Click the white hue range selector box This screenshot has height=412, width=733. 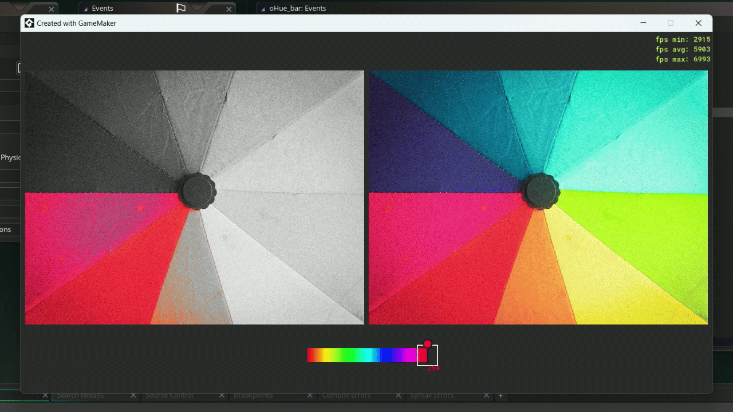(x=432, y=355)
